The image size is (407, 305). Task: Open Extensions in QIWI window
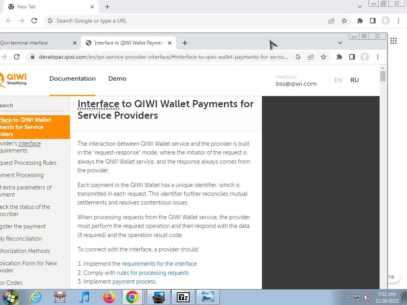point(339,57)
